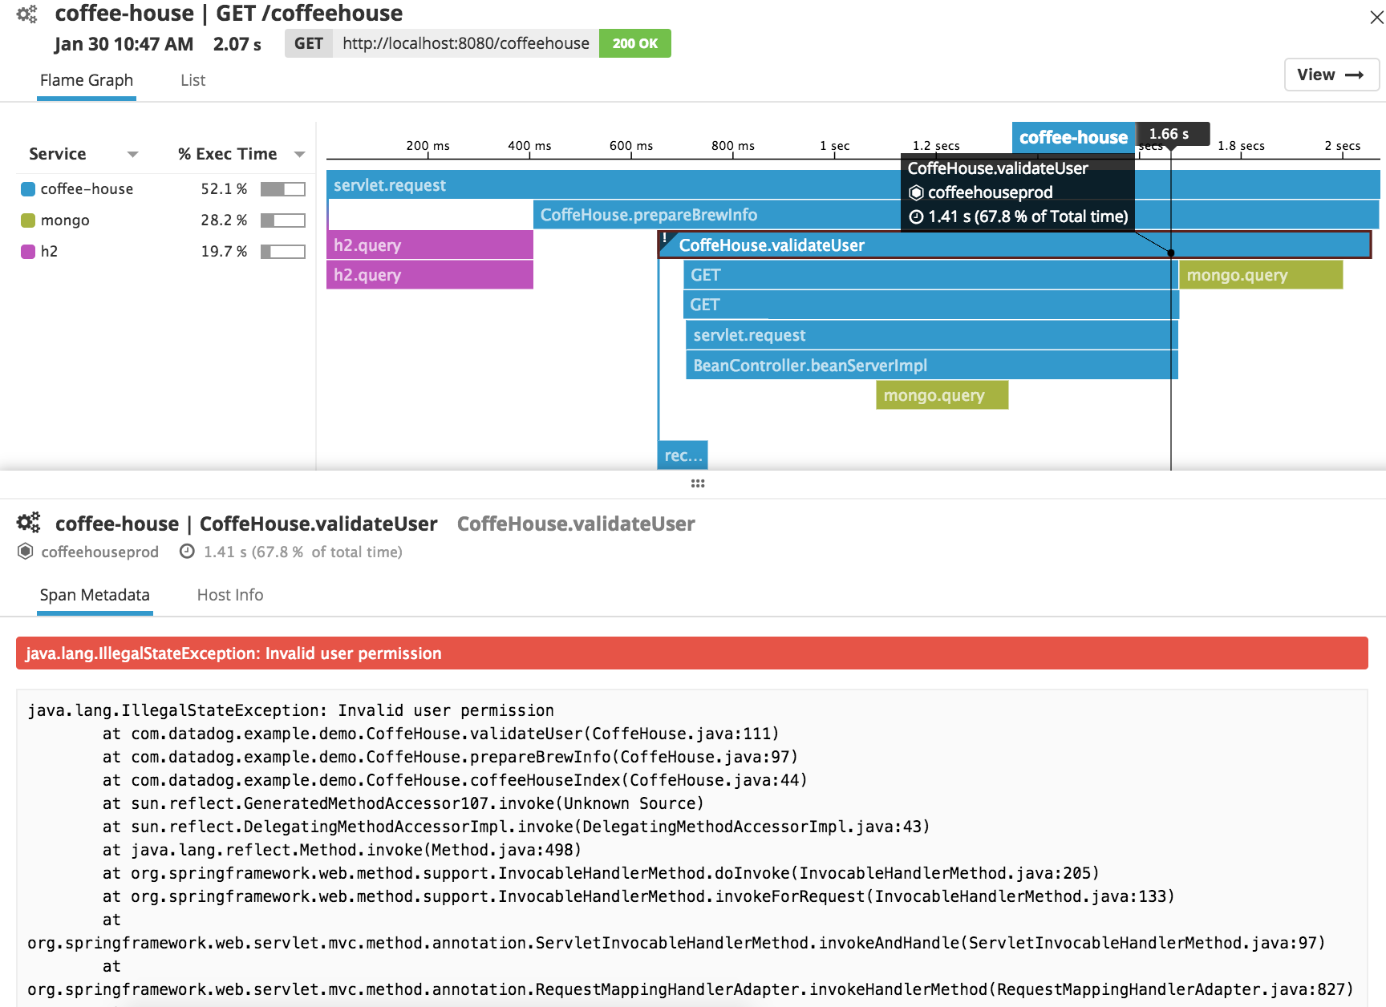
Task: Click the drag-handle dots between panels
Action: [697, 483]
